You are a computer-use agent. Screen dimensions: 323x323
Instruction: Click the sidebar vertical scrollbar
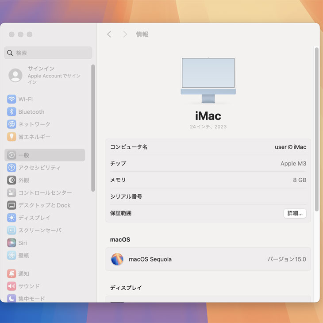[93, 128]
